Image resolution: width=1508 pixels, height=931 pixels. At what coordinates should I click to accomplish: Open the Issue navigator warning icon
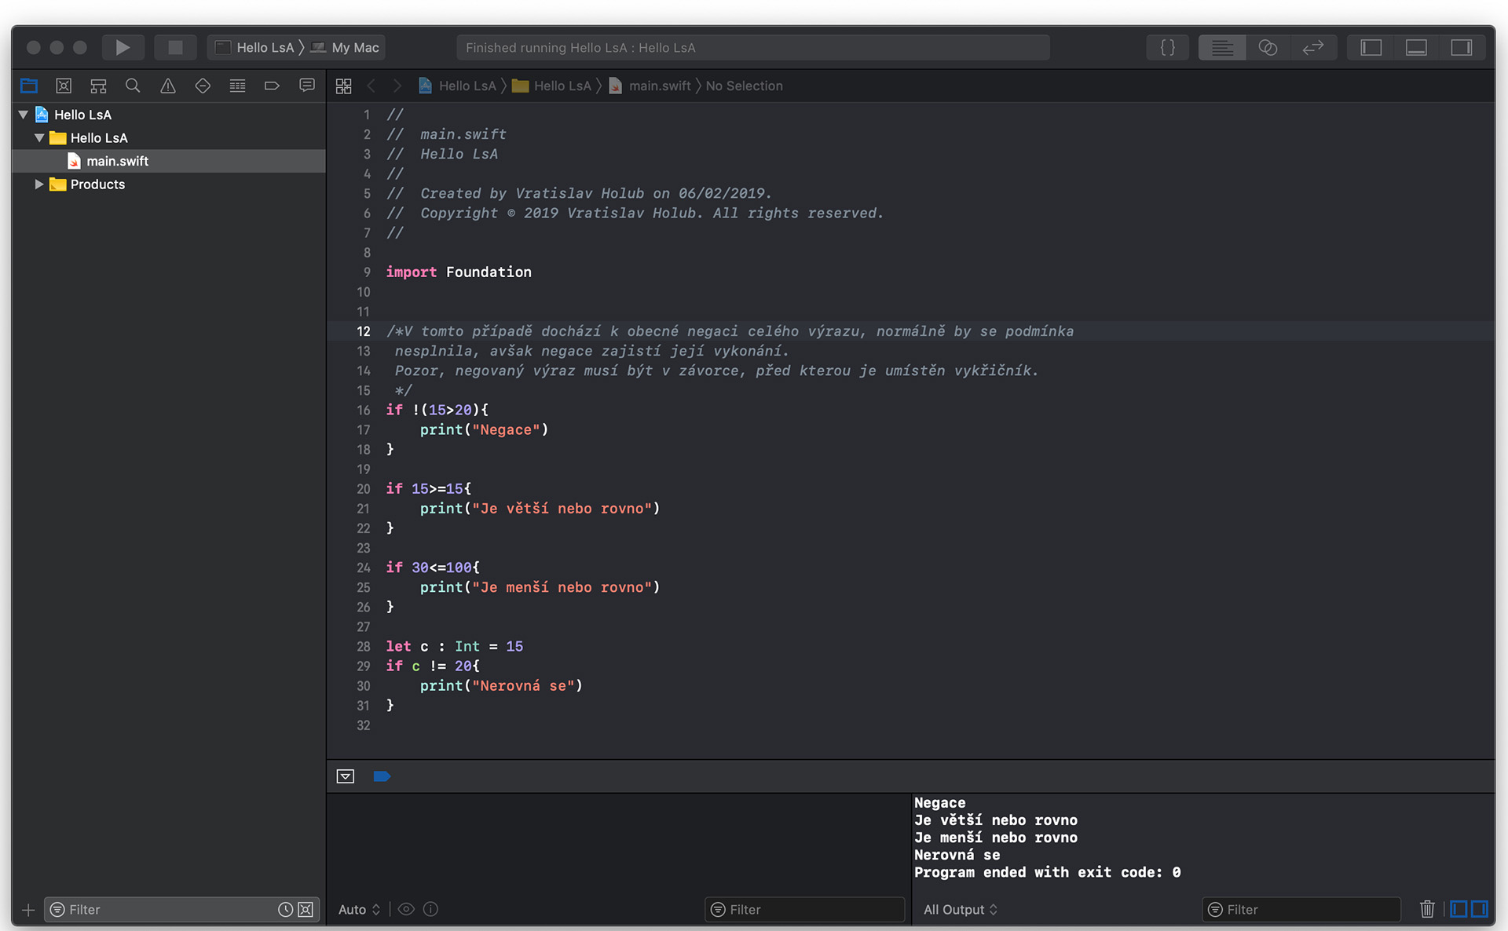(167, 86)
